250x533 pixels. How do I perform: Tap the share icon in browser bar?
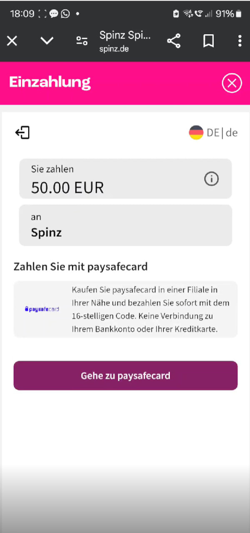(173, 41)
